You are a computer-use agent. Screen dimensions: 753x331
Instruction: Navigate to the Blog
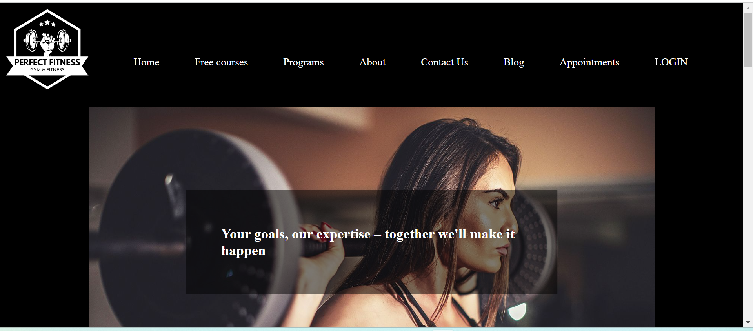point(514,62)
